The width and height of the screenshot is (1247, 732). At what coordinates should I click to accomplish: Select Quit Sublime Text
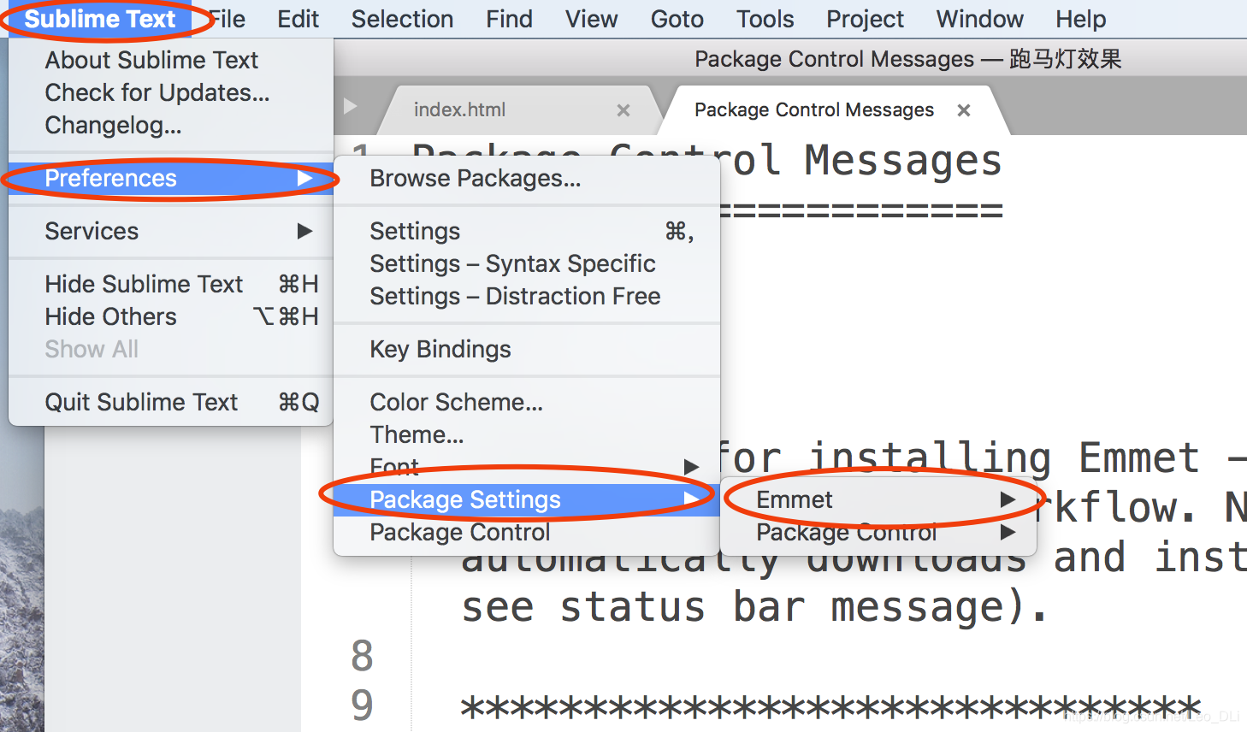[171, 402]
